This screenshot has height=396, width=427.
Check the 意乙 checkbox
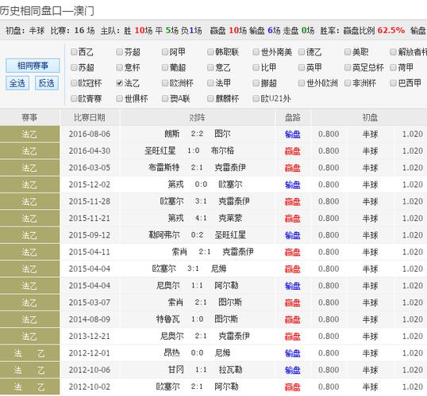click(x=210, y=67)
